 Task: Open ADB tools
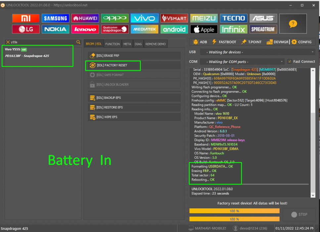pyautogui.click(x=200, y=42)
